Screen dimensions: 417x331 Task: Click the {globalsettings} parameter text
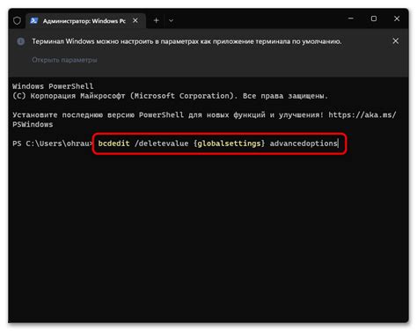(229, 143)
